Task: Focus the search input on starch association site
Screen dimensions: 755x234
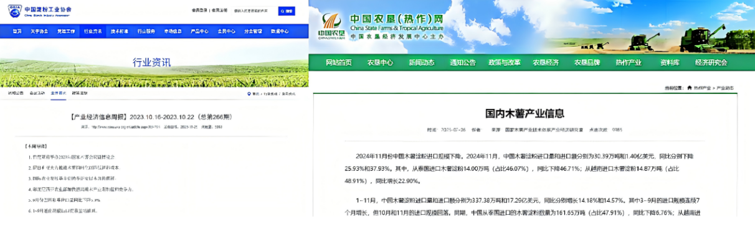Action: point(255,11)
